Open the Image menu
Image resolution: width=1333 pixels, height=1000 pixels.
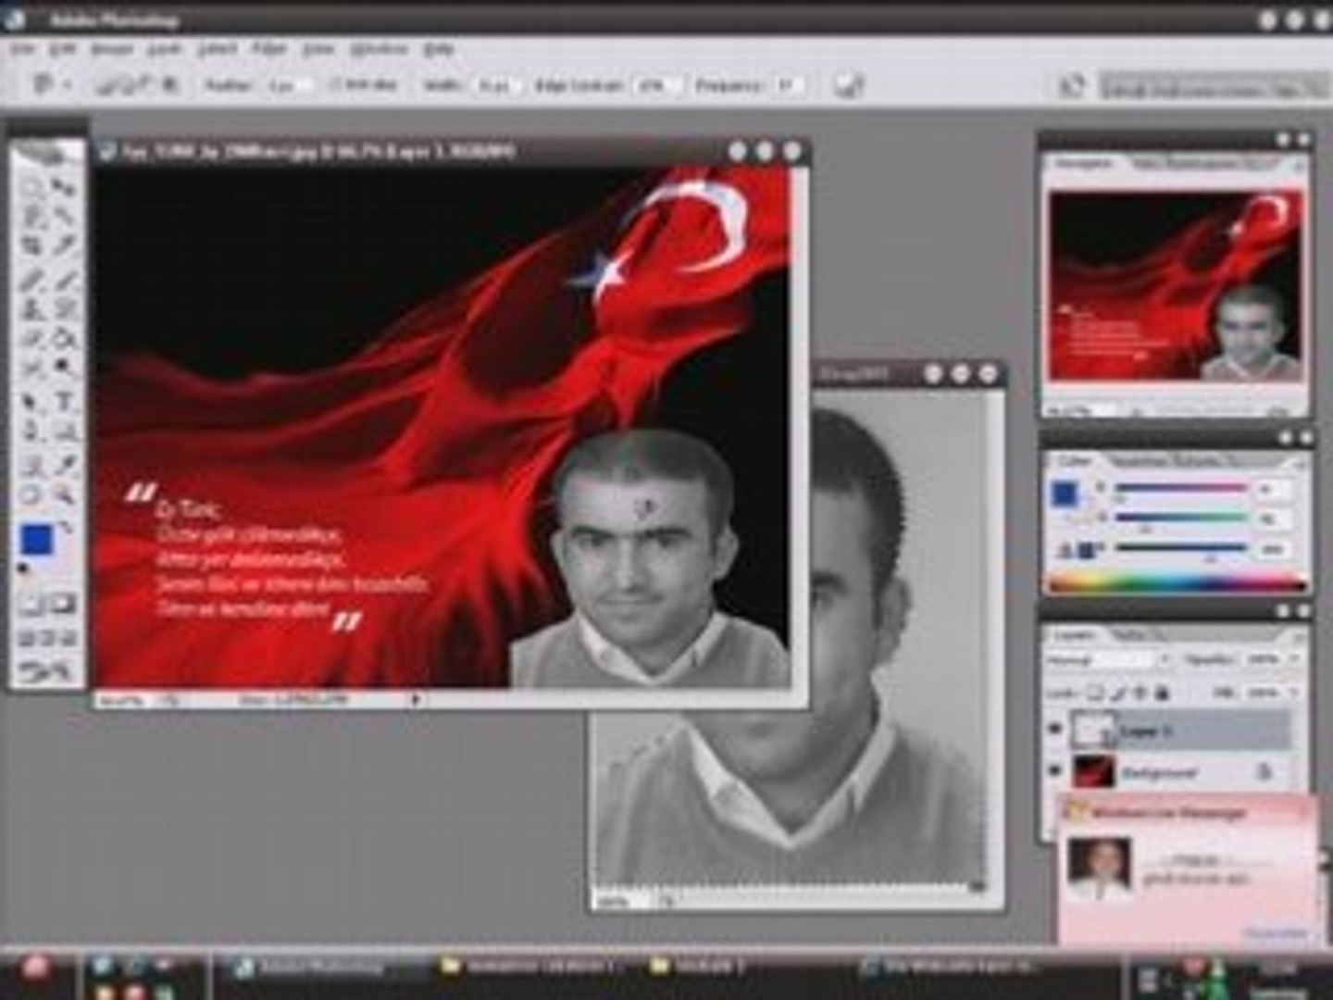click(111, 48)
